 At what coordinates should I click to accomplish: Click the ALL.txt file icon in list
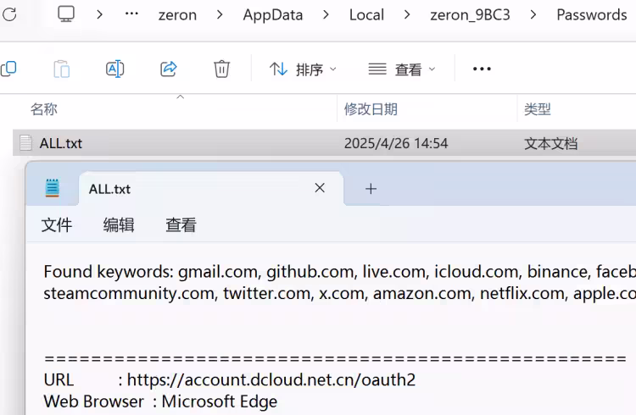click(x=25, y=142)
